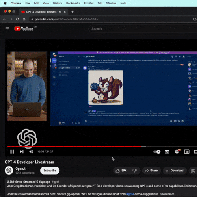Open the OpenAI channel avatar
Viewport: 197px width, 197px height.
click(9, 171)
